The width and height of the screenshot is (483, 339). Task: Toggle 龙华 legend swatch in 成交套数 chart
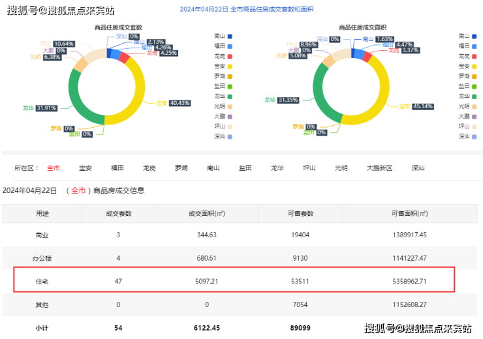(x=230, y=96)
